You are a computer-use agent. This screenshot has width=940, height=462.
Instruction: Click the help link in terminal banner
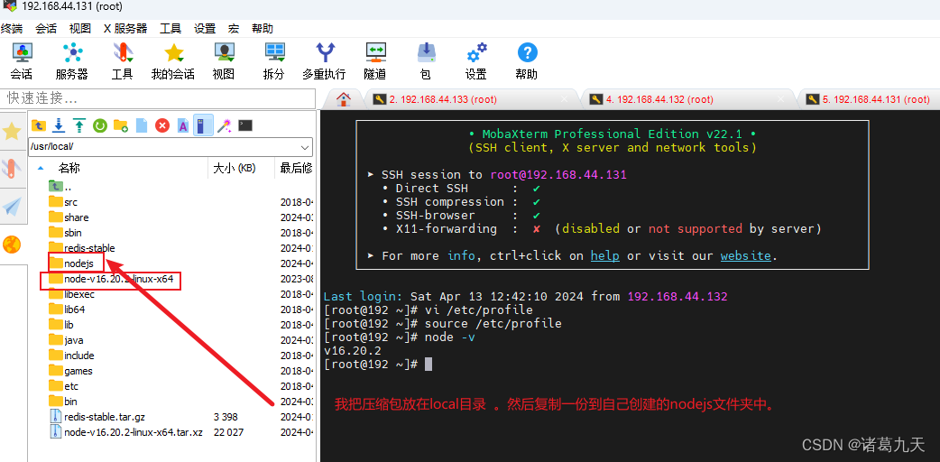tap(605, 255)
